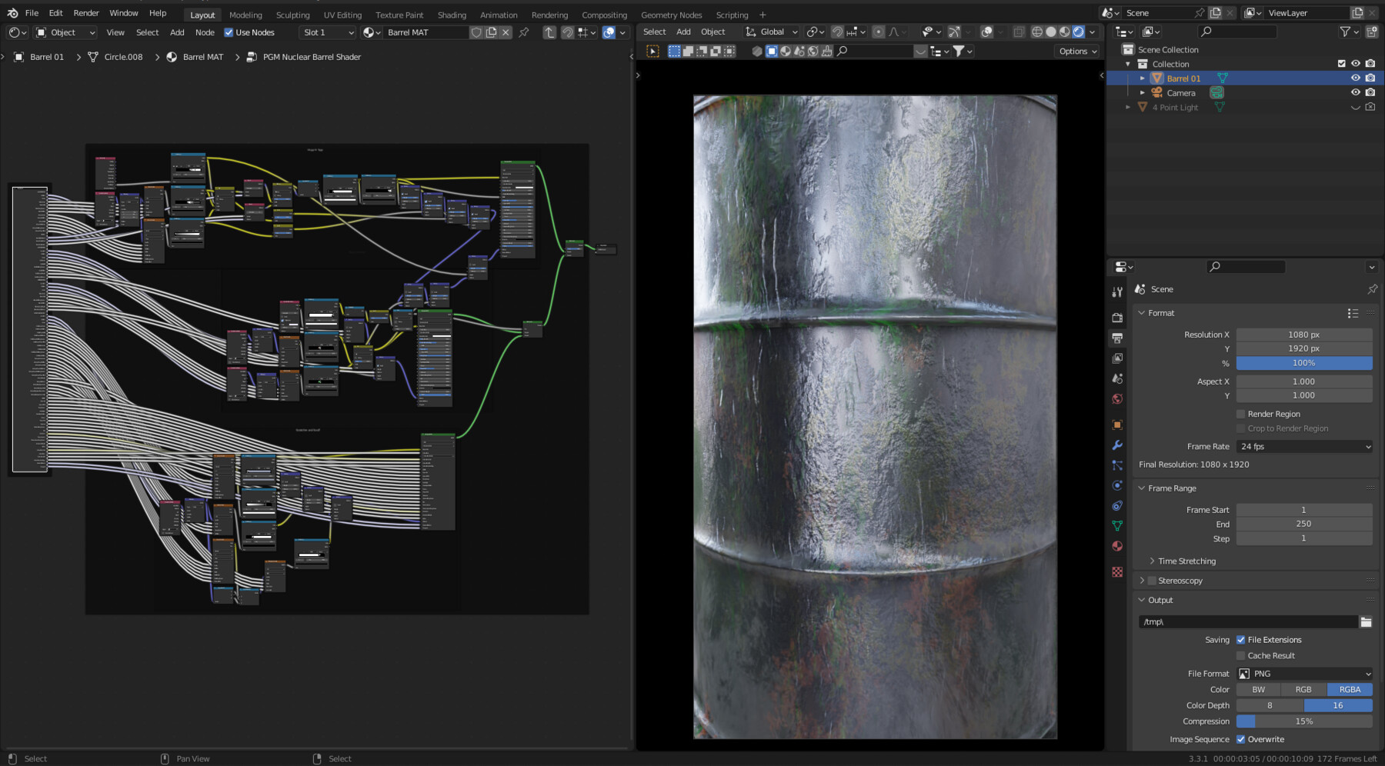Open the Frame Rate dropdown
Image resolution: width=1385 pixels, height=766 pixels.
(x=1303, y=446)
